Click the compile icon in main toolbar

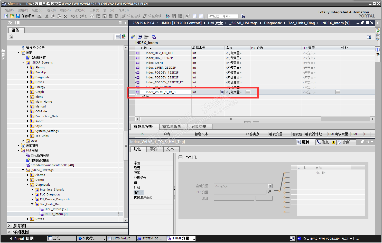coord(92,16)
